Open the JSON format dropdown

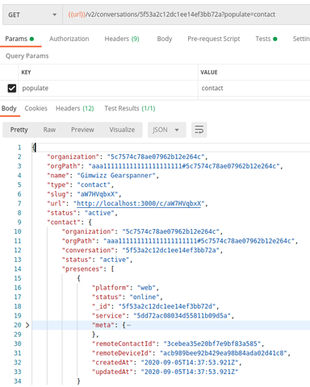tap(166, 130)
